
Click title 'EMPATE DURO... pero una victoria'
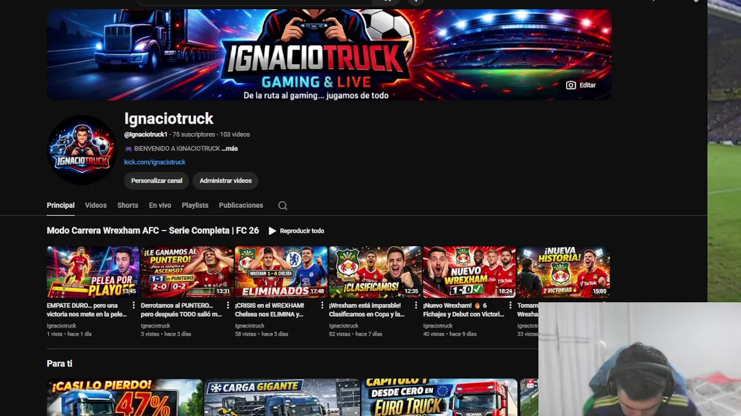(x=87, y=310)
